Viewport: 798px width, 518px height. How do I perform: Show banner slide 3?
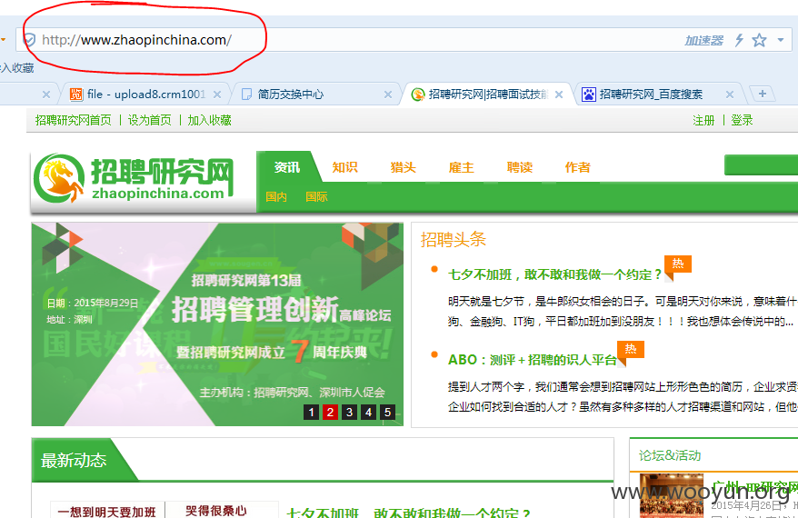[x=349, y=412]
